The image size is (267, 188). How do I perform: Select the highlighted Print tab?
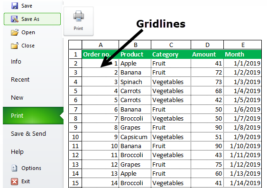(x=33, y=115)
